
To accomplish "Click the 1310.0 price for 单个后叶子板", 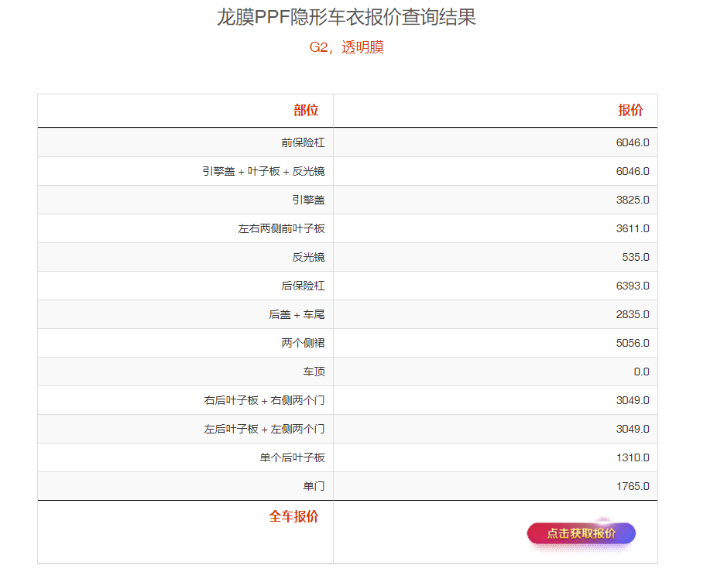I will tap(633, 457).
